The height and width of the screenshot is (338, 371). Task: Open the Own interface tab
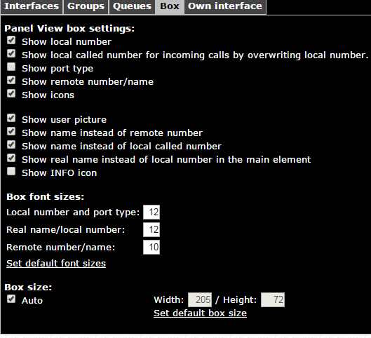click(x=225, y=6)
